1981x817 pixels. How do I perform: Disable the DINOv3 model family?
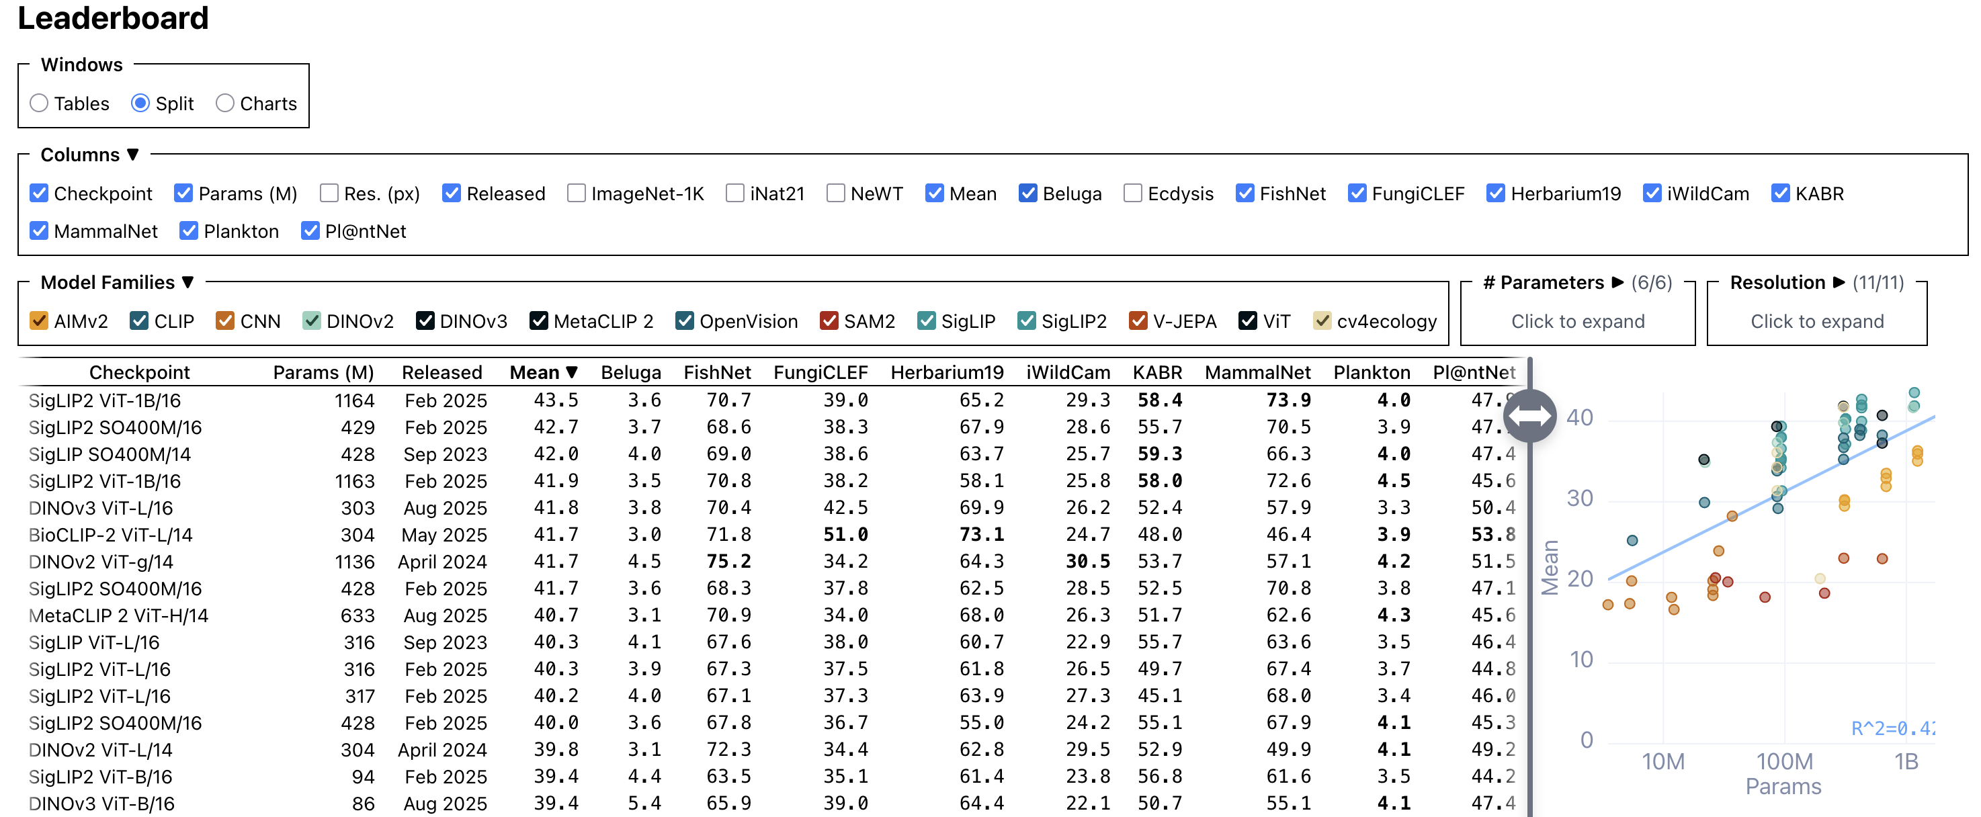(425, 320)
